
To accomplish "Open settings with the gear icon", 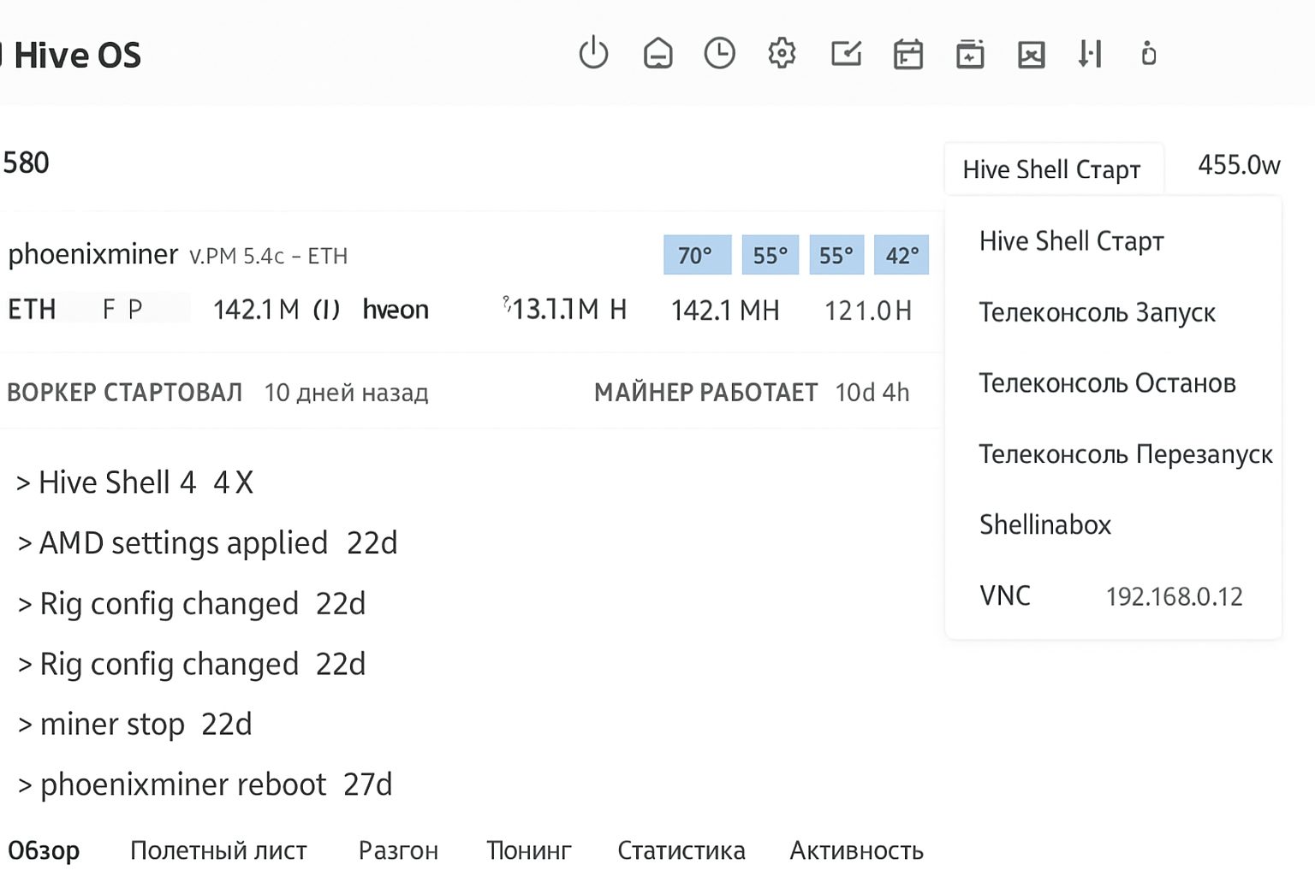I will pyautogui.click(x=782, y=54).
